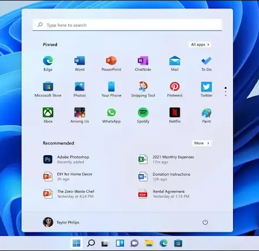Open Donation Instructions document

pos(164,176)
